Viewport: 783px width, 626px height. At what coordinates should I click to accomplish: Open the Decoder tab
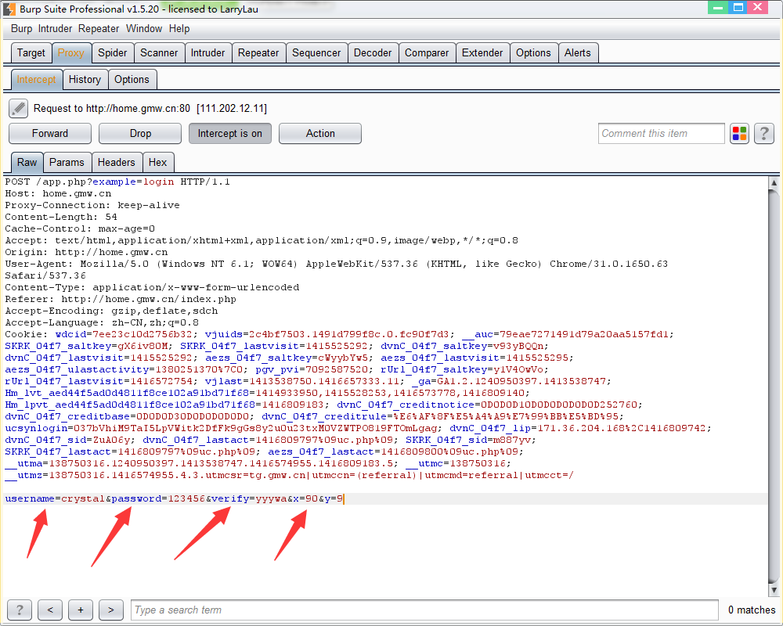(373, 53)
